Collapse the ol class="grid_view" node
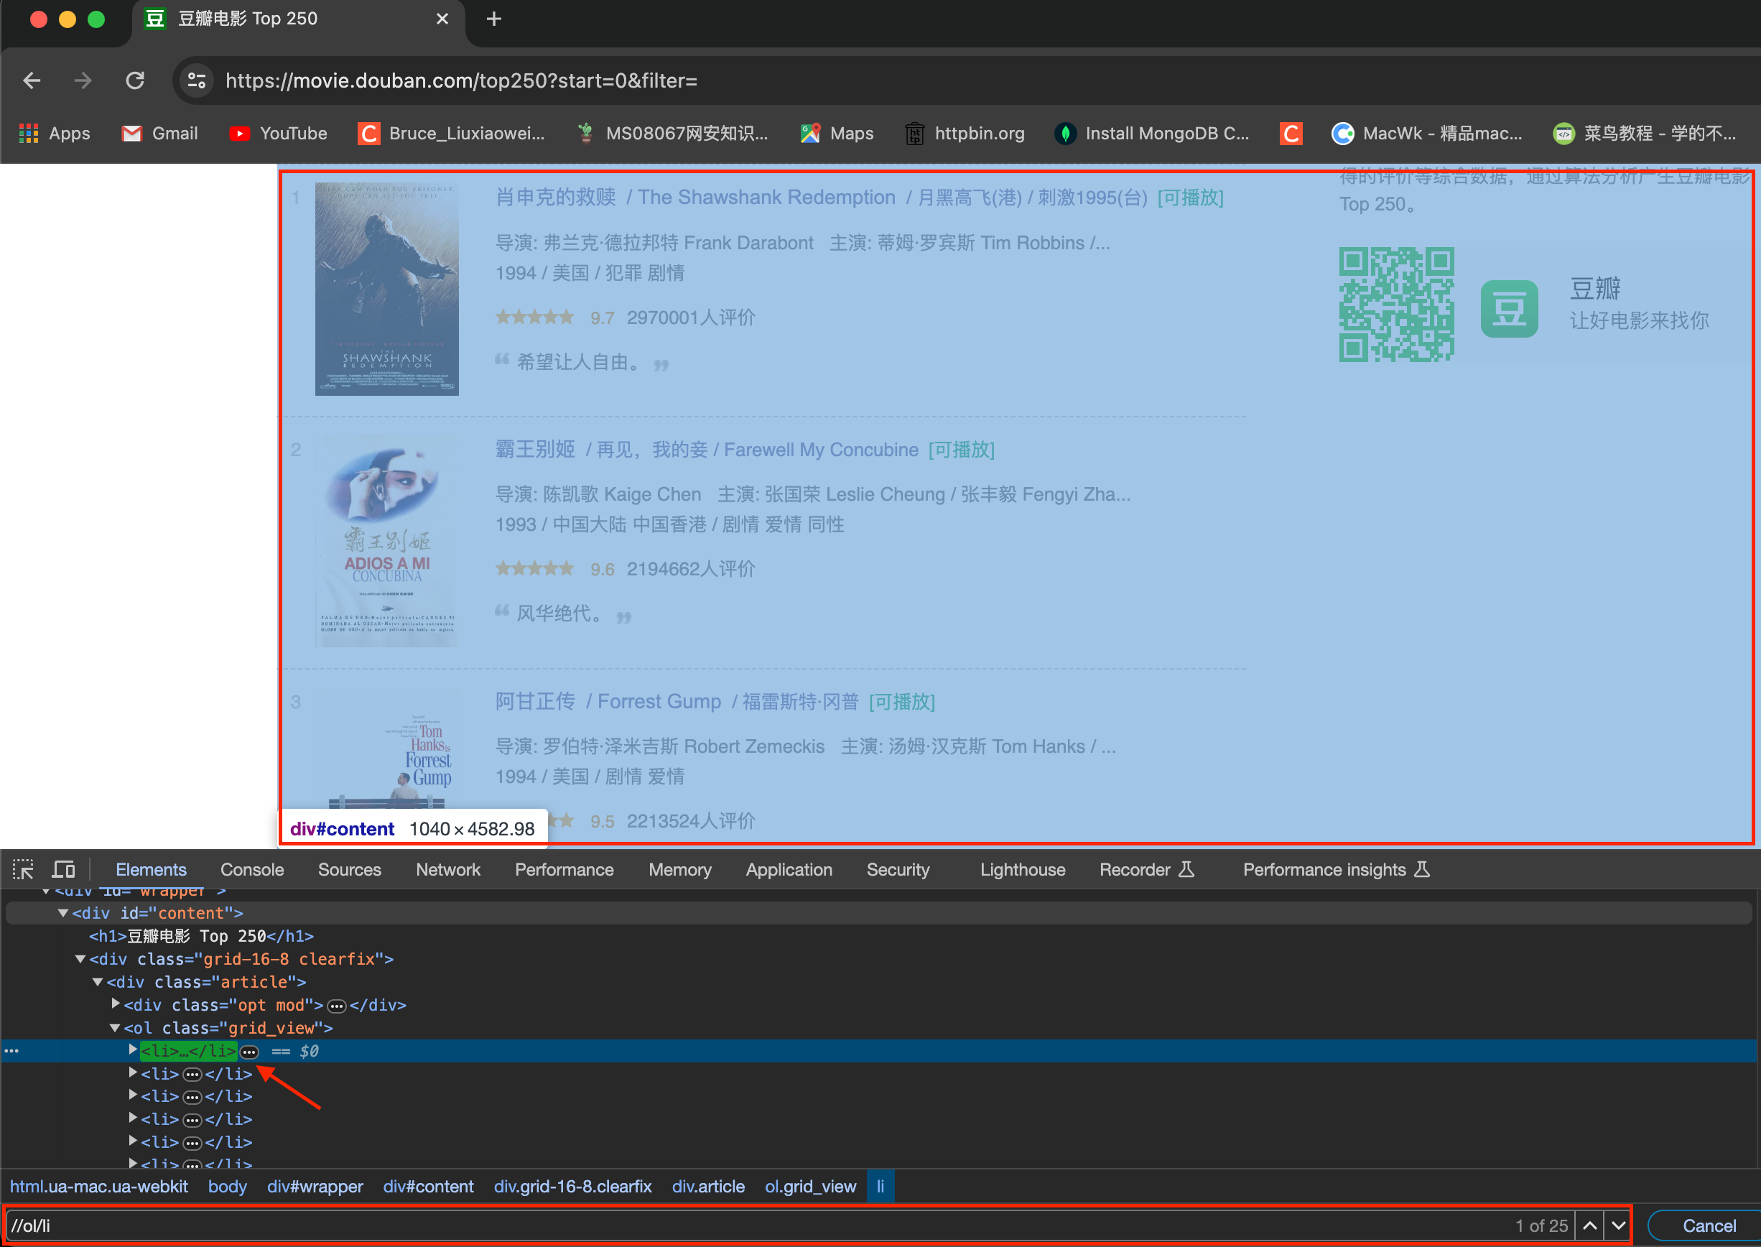This screenshot has width=1761, height=1247. coord(115,1027)
